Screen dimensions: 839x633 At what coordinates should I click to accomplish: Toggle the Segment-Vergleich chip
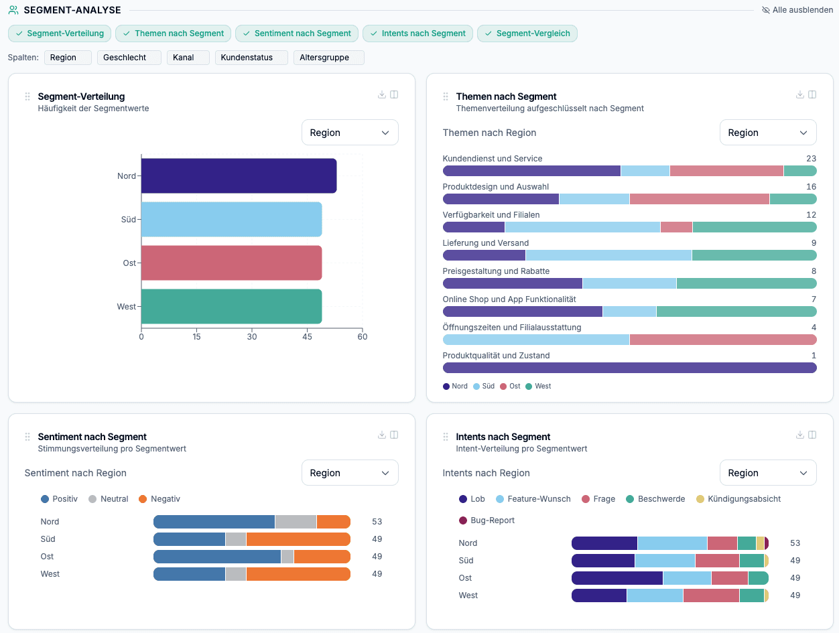527,33
